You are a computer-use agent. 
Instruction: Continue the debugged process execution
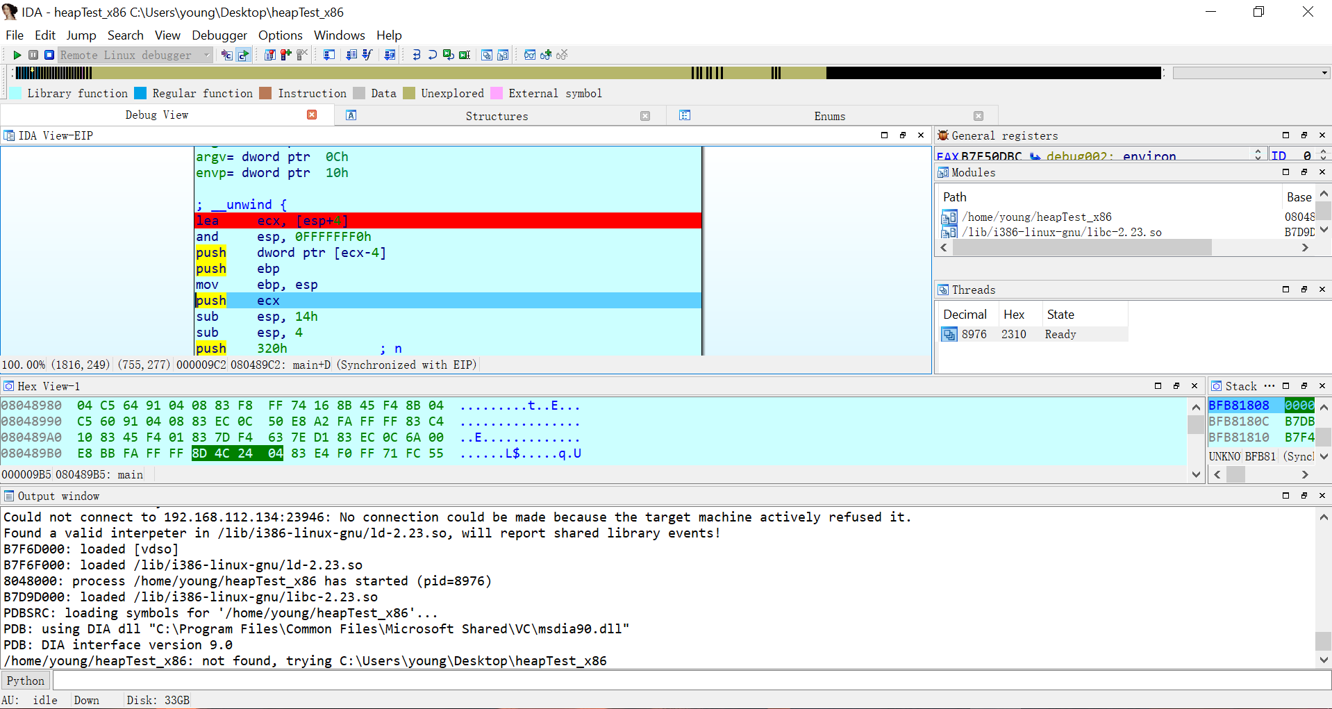(x=17, y=55)
